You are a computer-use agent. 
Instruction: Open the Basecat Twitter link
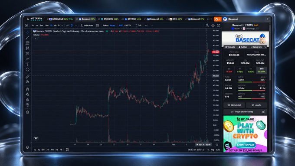point(243,47)
